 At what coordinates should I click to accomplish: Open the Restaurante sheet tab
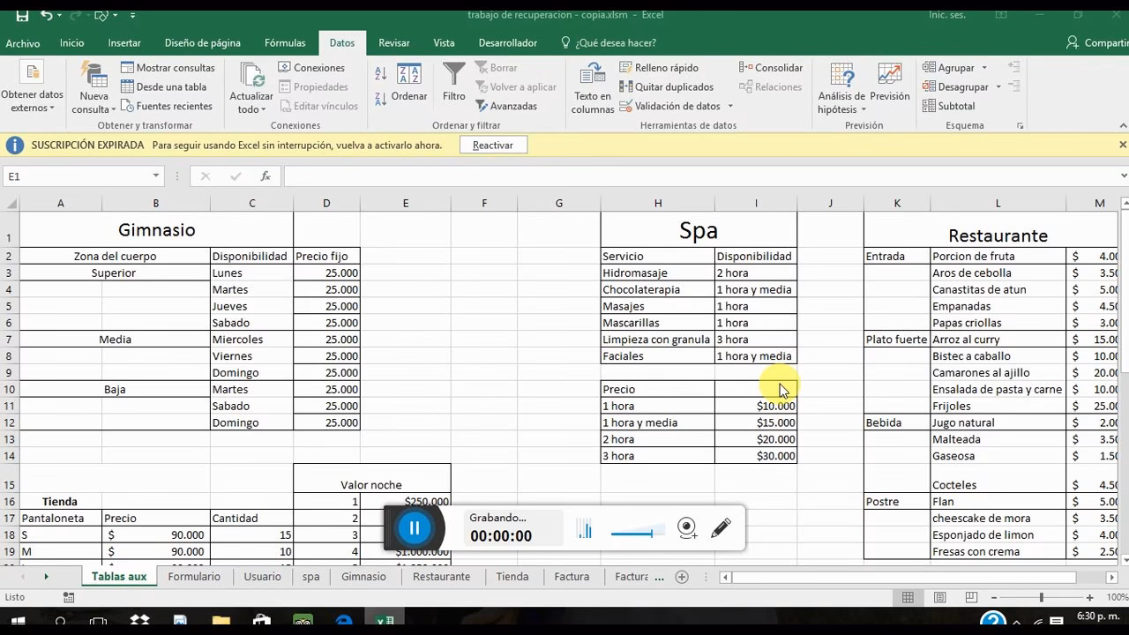click(x=441, y=577)
